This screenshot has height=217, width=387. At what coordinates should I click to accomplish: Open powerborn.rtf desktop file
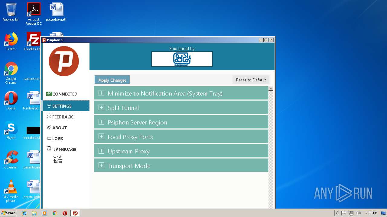[56, 12]
